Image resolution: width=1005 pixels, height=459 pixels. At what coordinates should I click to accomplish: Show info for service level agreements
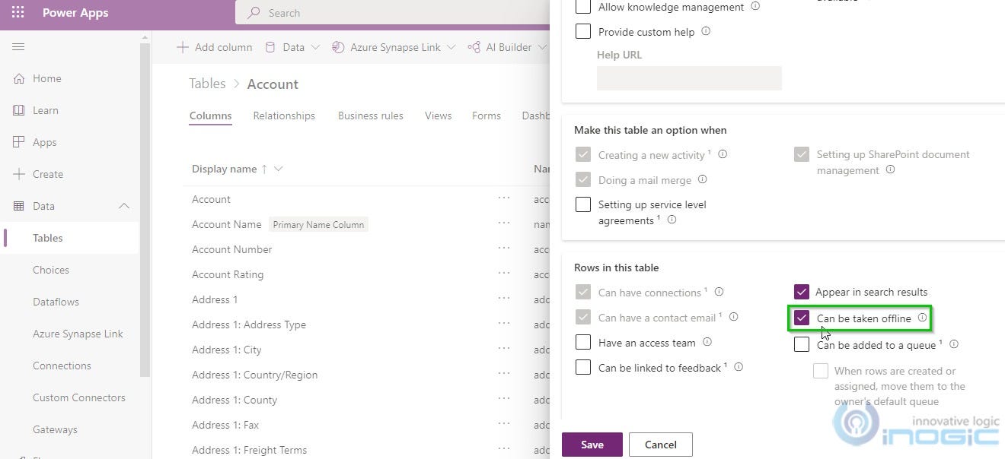coord(672,220)
